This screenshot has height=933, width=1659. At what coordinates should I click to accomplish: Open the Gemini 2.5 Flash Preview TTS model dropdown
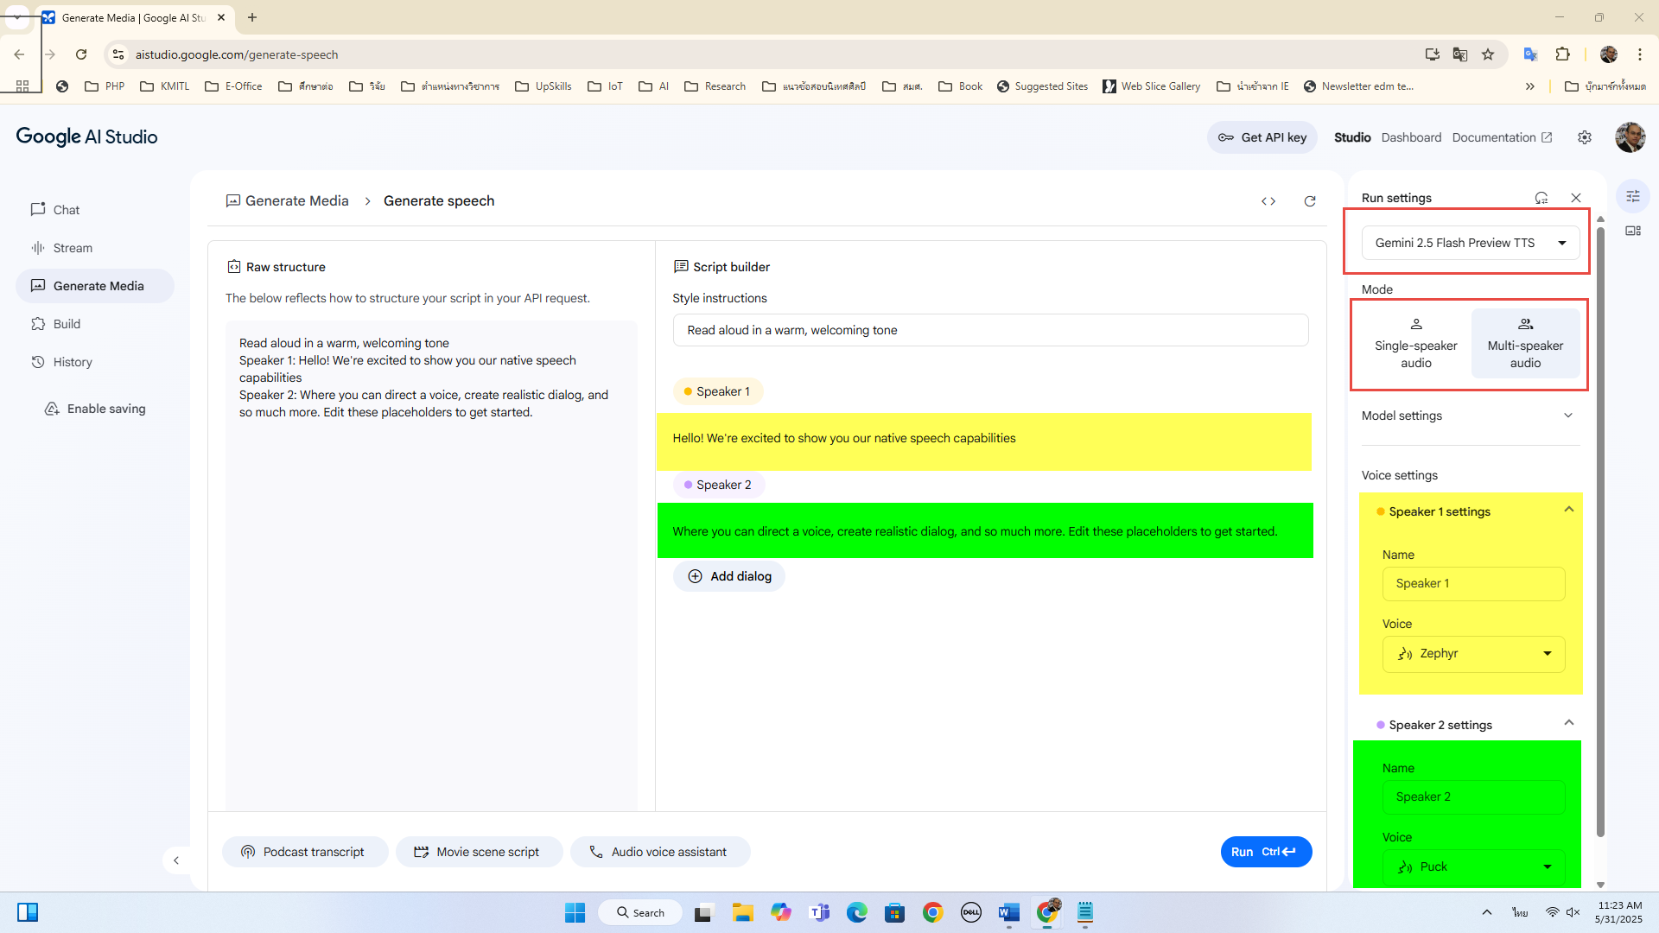coord(1471,243)
